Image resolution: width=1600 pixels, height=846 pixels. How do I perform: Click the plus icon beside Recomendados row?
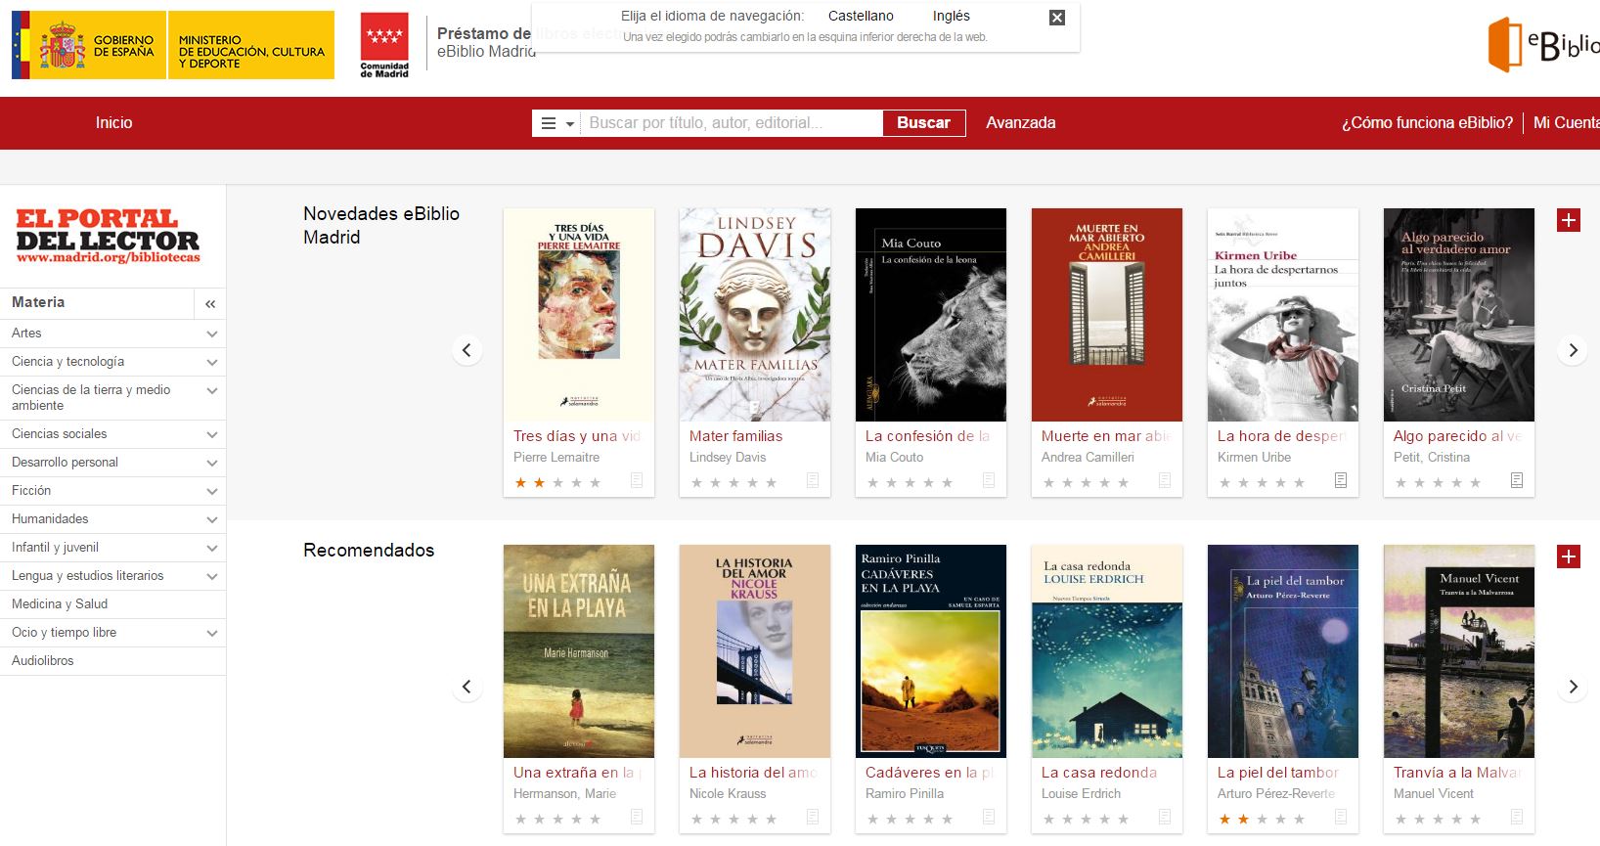[x=1568, y=557]
